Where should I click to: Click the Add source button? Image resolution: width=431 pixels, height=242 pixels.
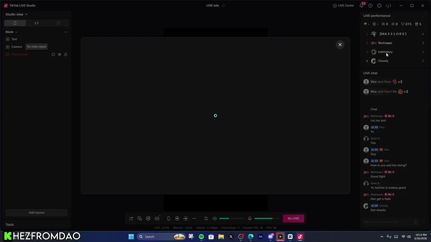pyautogui.click(x=36, y=212)
